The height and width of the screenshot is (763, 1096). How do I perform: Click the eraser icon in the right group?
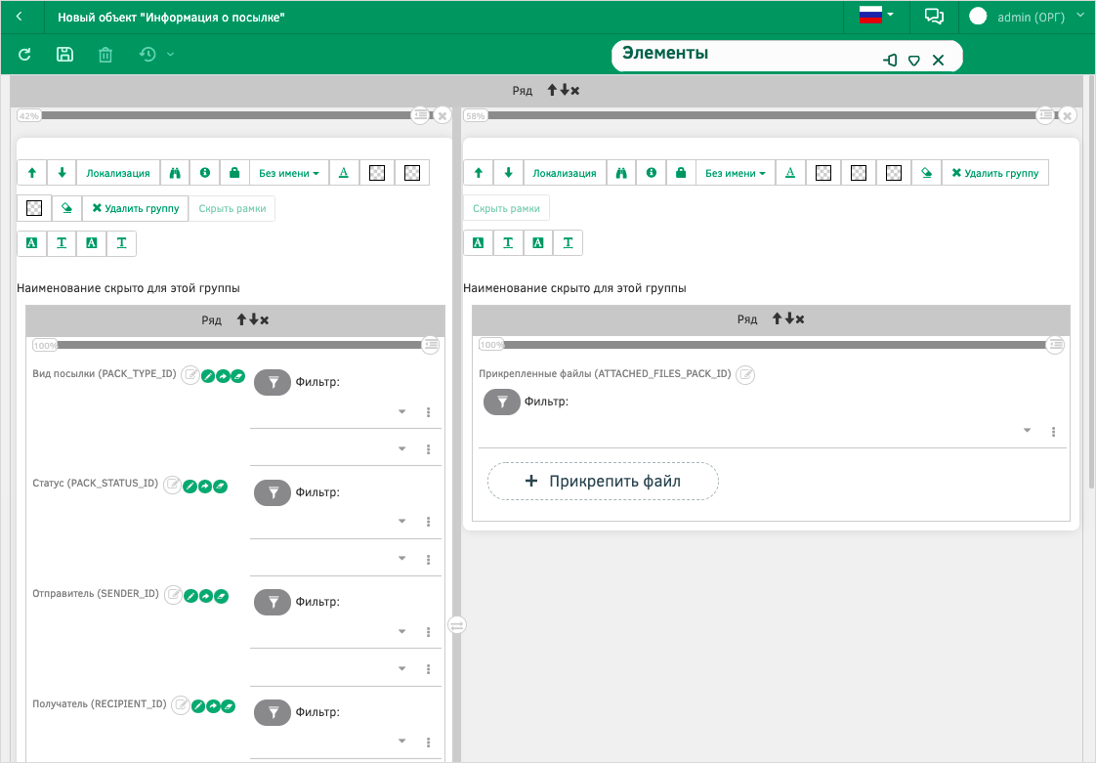pyautogui.click(x=926, y=173)
